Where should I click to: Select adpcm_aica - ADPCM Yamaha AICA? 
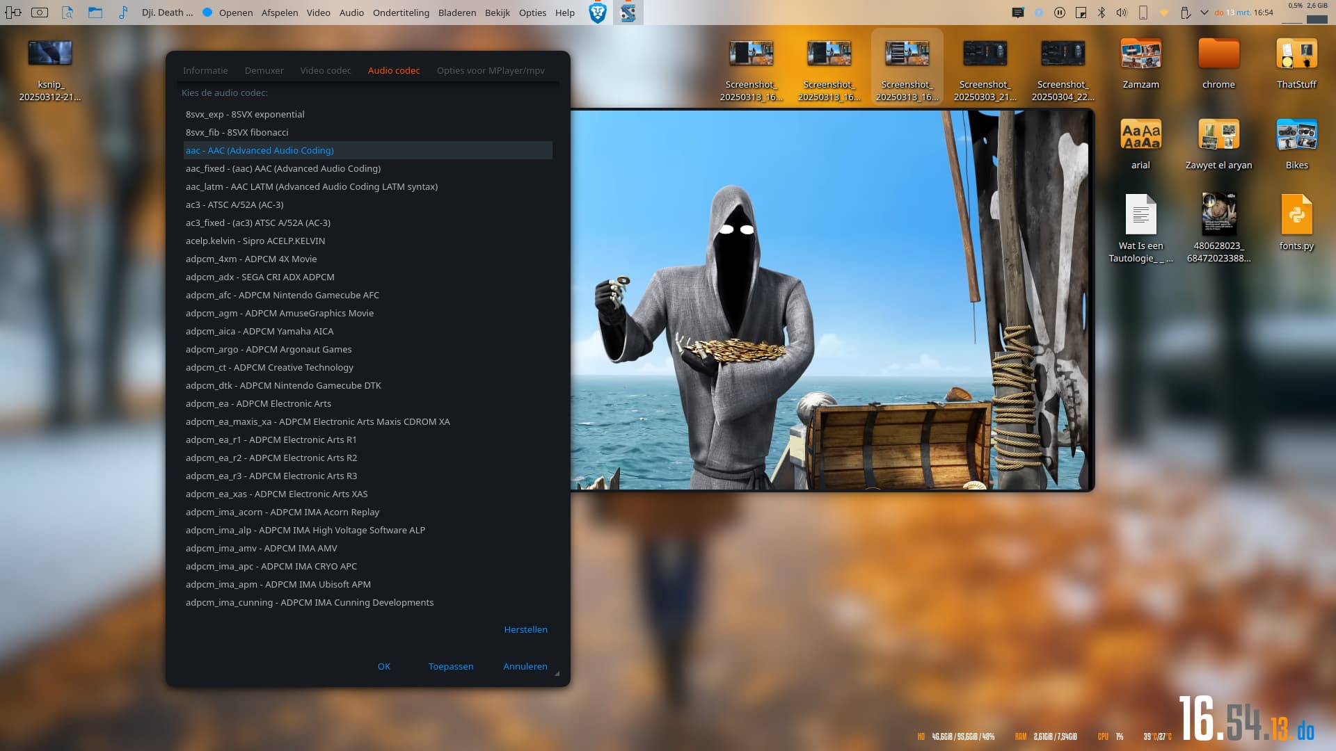(x=367, y=331)
